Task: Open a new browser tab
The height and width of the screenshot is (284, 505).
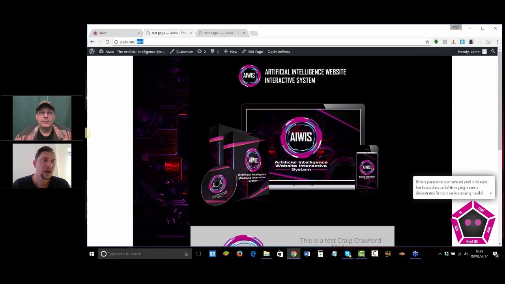Action: coord(254,33)
